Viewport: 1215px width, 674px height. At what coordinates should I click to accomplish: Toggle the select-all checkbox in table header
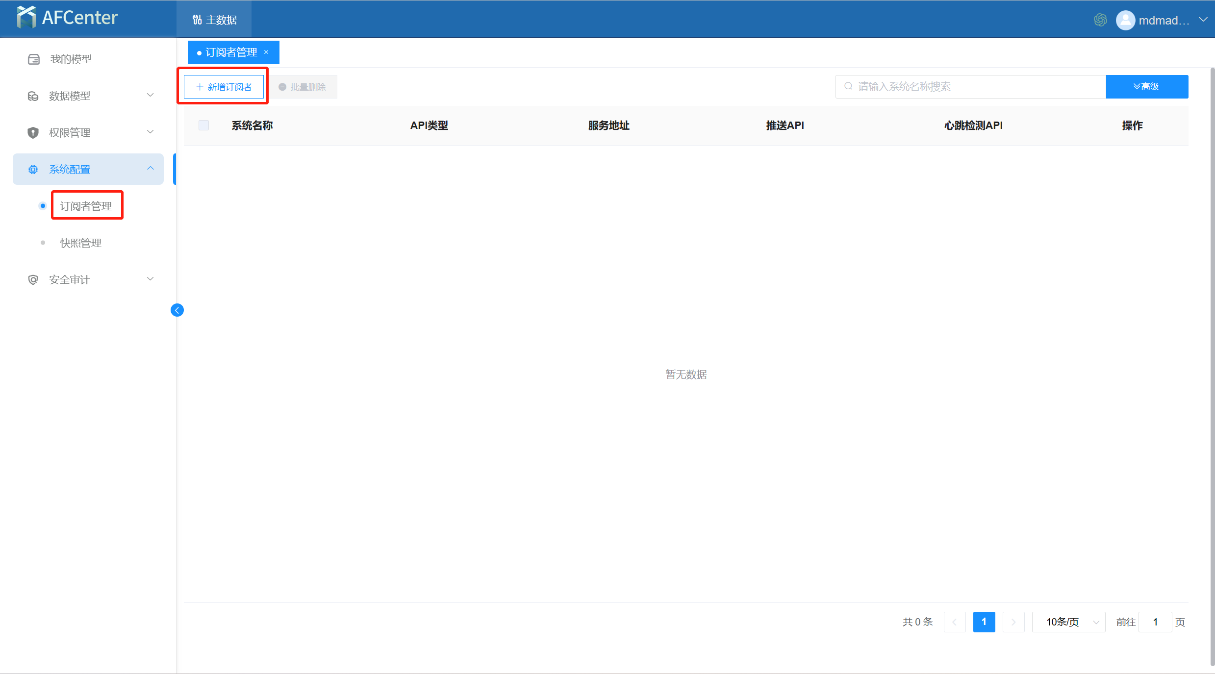pyautogui.click(x=203, y=125)
